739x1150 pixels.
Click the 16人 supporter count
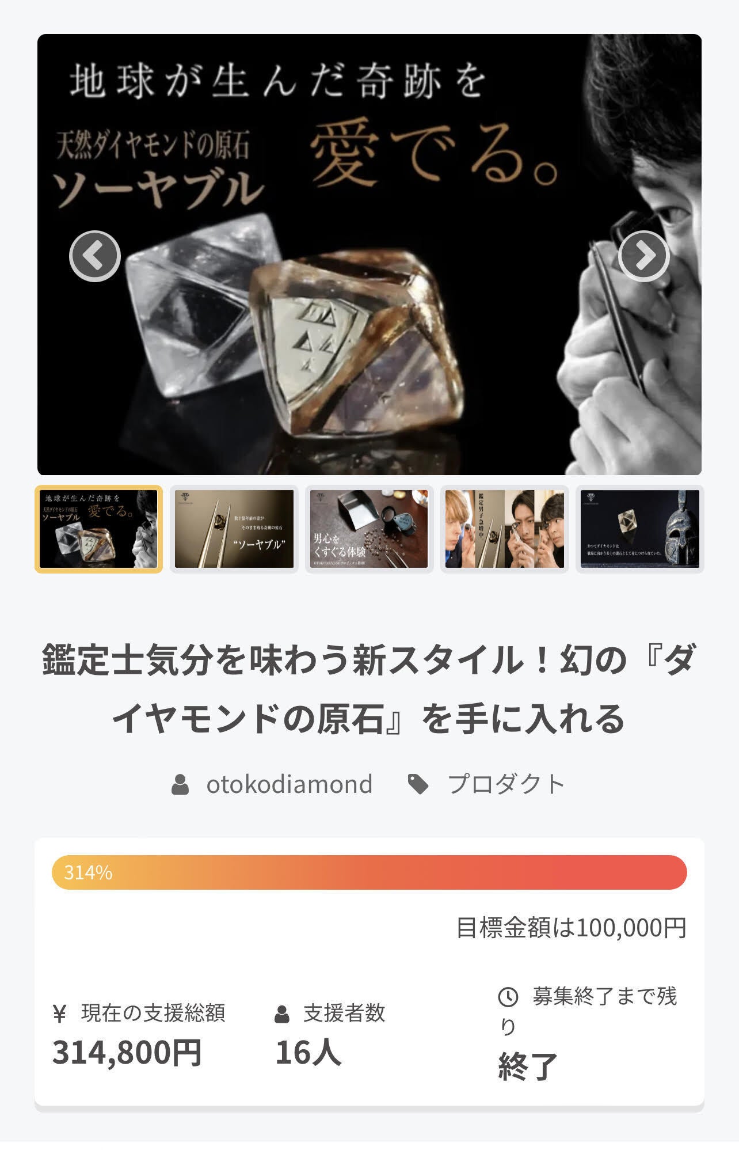(x=308, y=1052)
